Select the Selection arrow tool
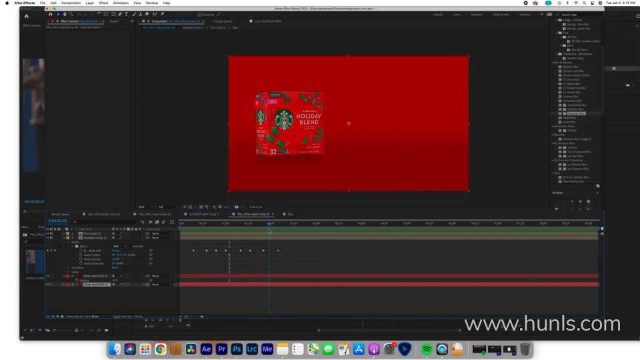The image size is (640, 360). tap(59, 14)
